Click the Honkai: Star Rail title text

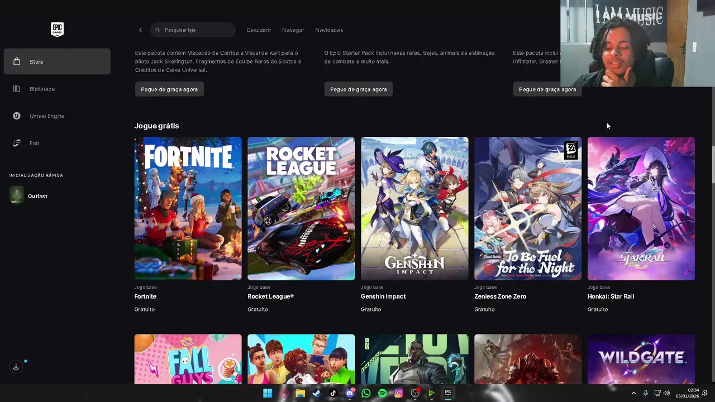(x=611, y=296)
